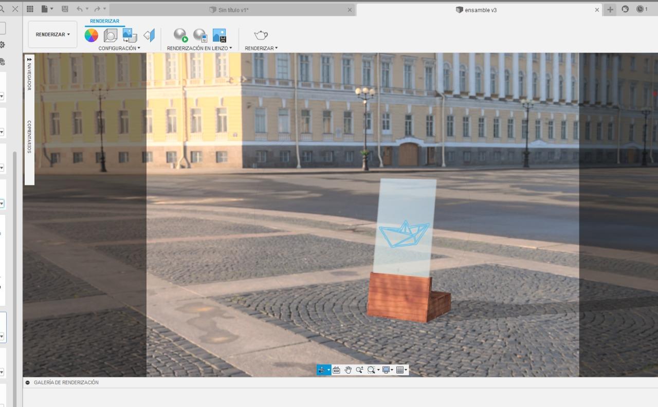Select the RENDERIZAR ribbon tab
The image size is (658, 407).
click(104, 22)
